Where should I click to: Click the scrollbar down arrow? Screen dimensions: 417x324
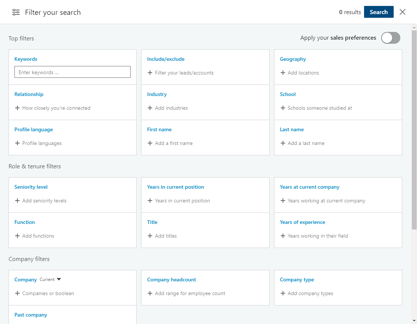pyautogui.click(x=414, y=321)
